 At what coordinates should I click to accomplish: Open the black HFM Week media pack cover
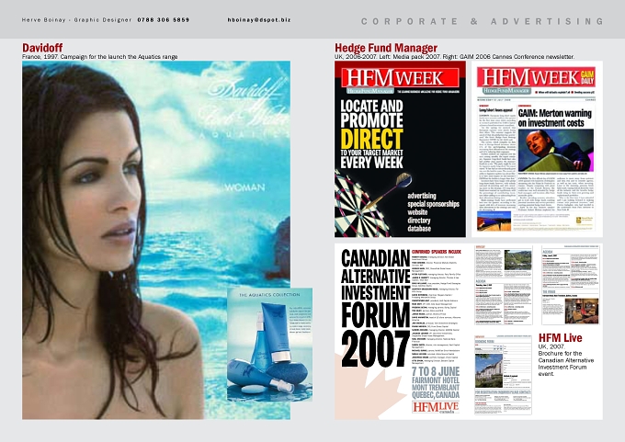(400, 149)
